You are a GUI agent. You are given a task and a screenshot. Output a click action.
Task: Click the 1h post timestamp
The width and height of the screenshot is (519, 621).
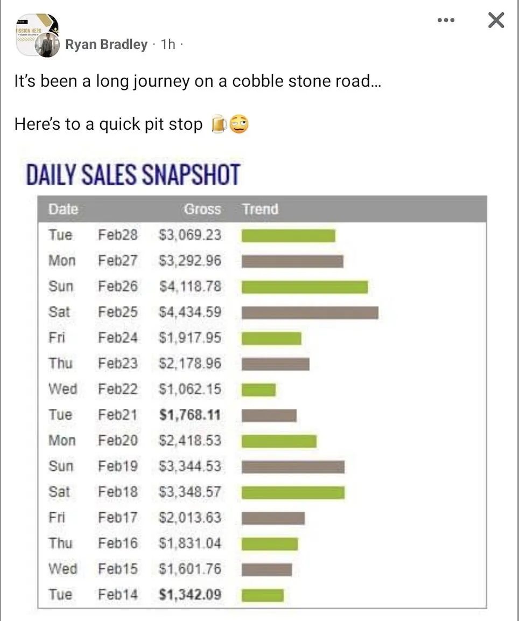[168, 45]
